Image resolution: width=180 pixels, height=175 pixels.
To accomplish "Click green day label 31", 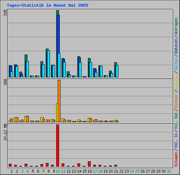I will pyautogui.click(x=169, y=171).
